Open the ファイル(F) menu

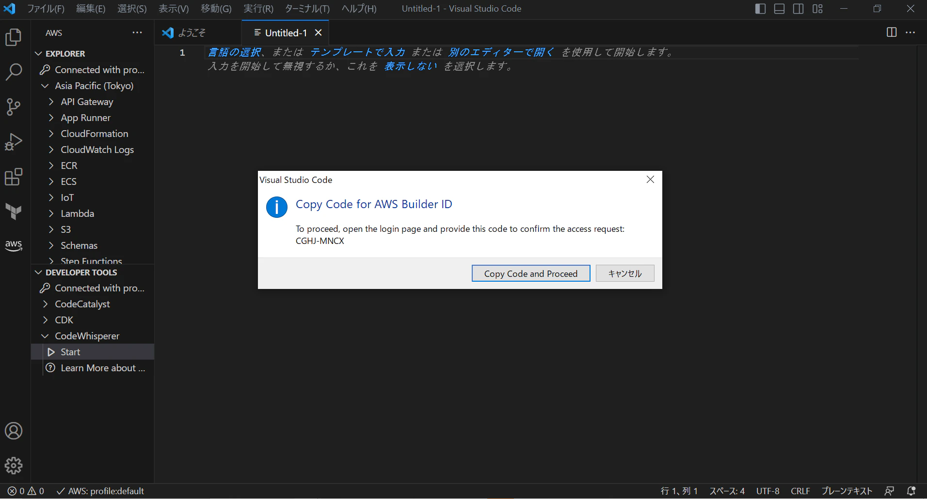pos(46,9)
